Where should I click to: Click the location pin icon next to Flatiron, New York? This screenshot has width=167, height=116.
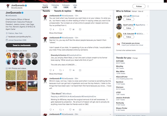[7, 33]
